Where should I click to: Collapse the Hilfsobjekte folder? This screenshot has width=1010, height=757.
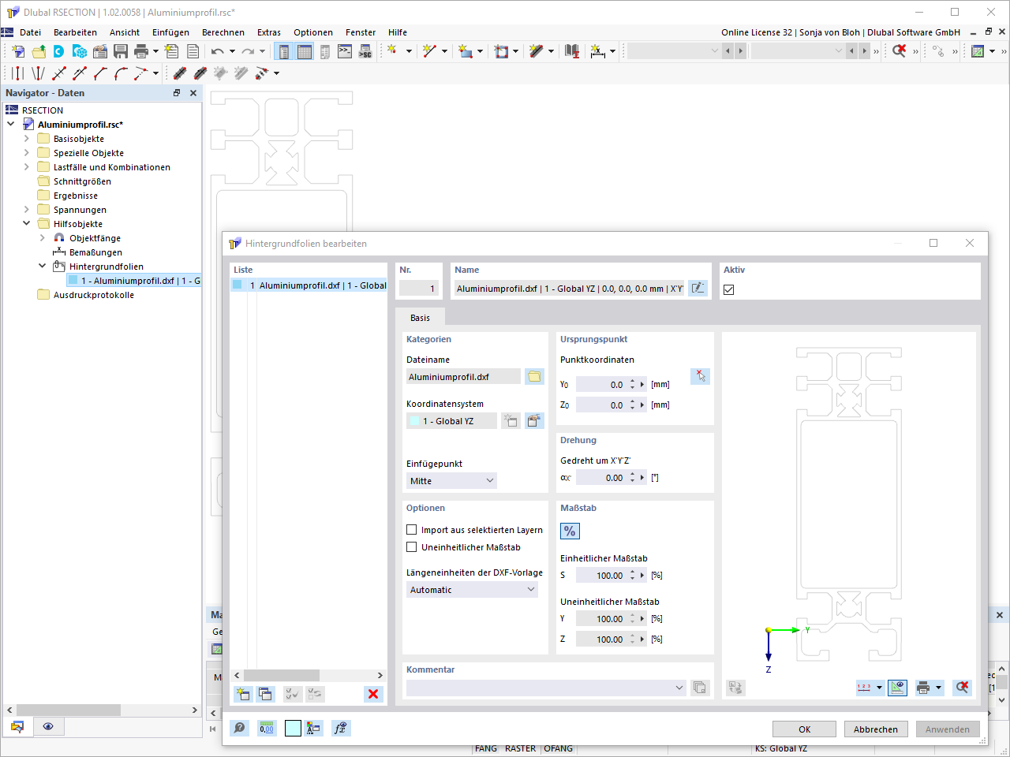click(x=27, y=224)
